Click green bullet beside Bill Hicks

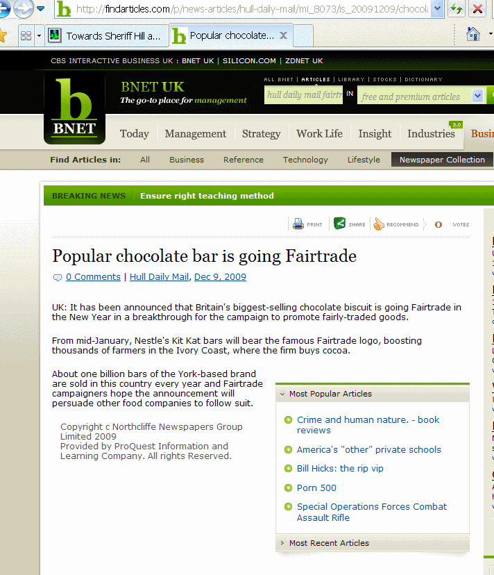click(289, 468)
